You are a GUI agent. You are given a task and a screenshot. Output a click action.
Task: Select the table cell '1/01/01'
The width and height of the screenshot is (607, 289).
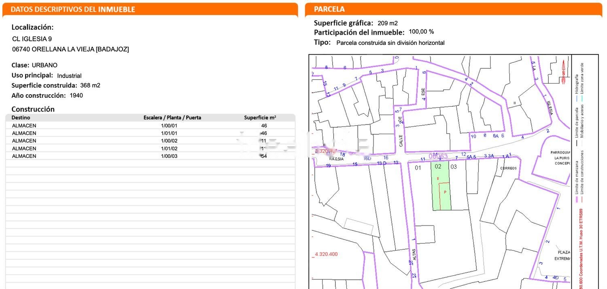click(169, 133)
